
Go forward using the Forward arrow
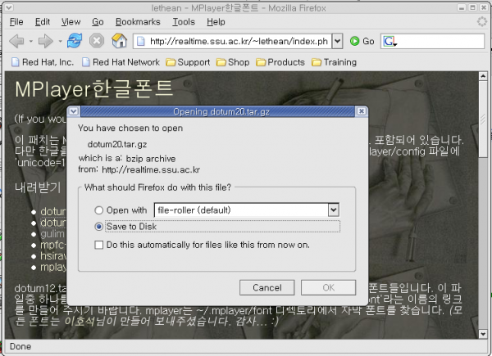[45, 41]
